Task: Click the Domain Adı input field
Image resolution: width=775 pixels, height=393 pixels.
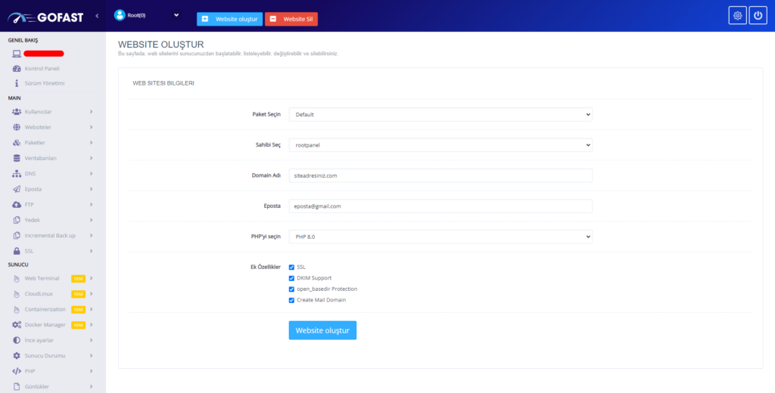Action: point(440,175)
